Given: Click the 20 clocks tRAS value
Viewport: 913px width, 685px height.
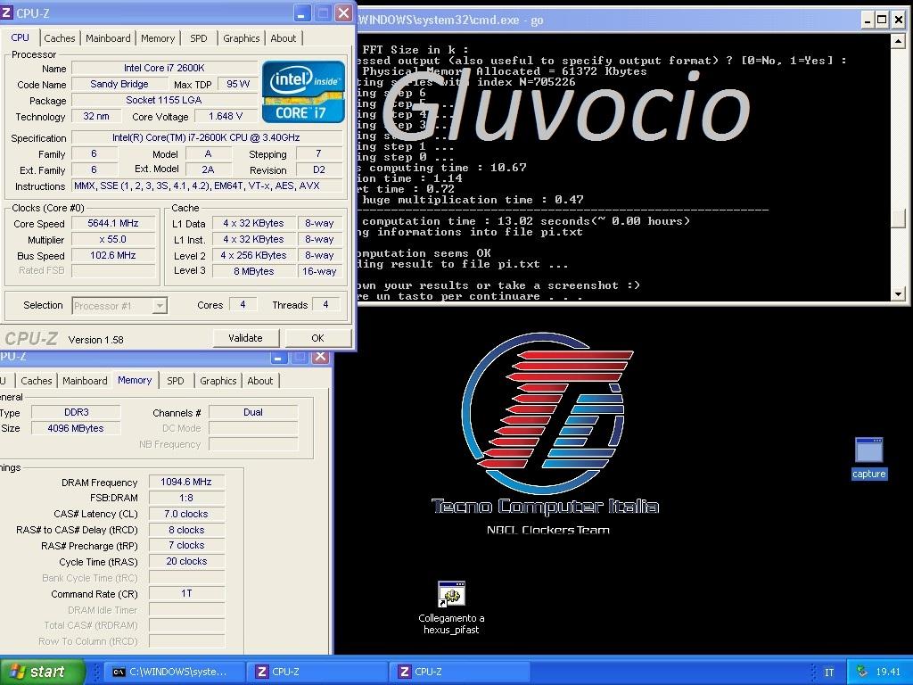Looking at the screenshot, I should [186, 562].
